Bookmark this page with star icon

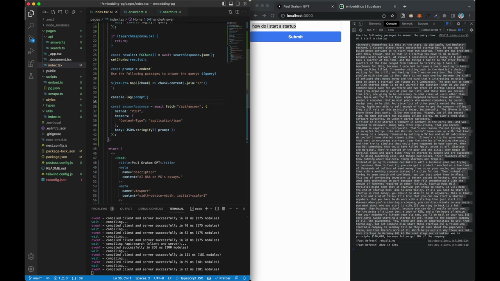[392, 16]
